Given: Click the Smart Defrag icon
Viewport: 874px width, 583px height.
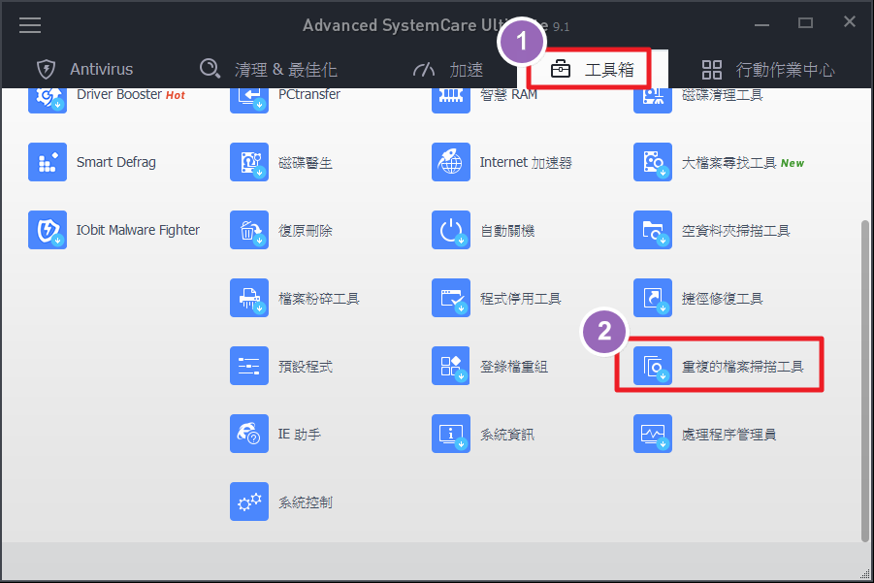Looking at the screenshot, I should coord(48,162).
